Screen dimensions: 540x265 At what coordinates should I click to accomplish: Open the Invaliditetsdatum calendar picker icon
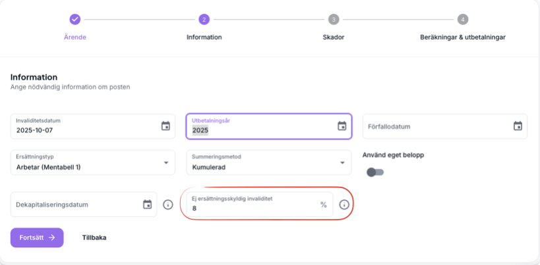click(x=165, y=126)
